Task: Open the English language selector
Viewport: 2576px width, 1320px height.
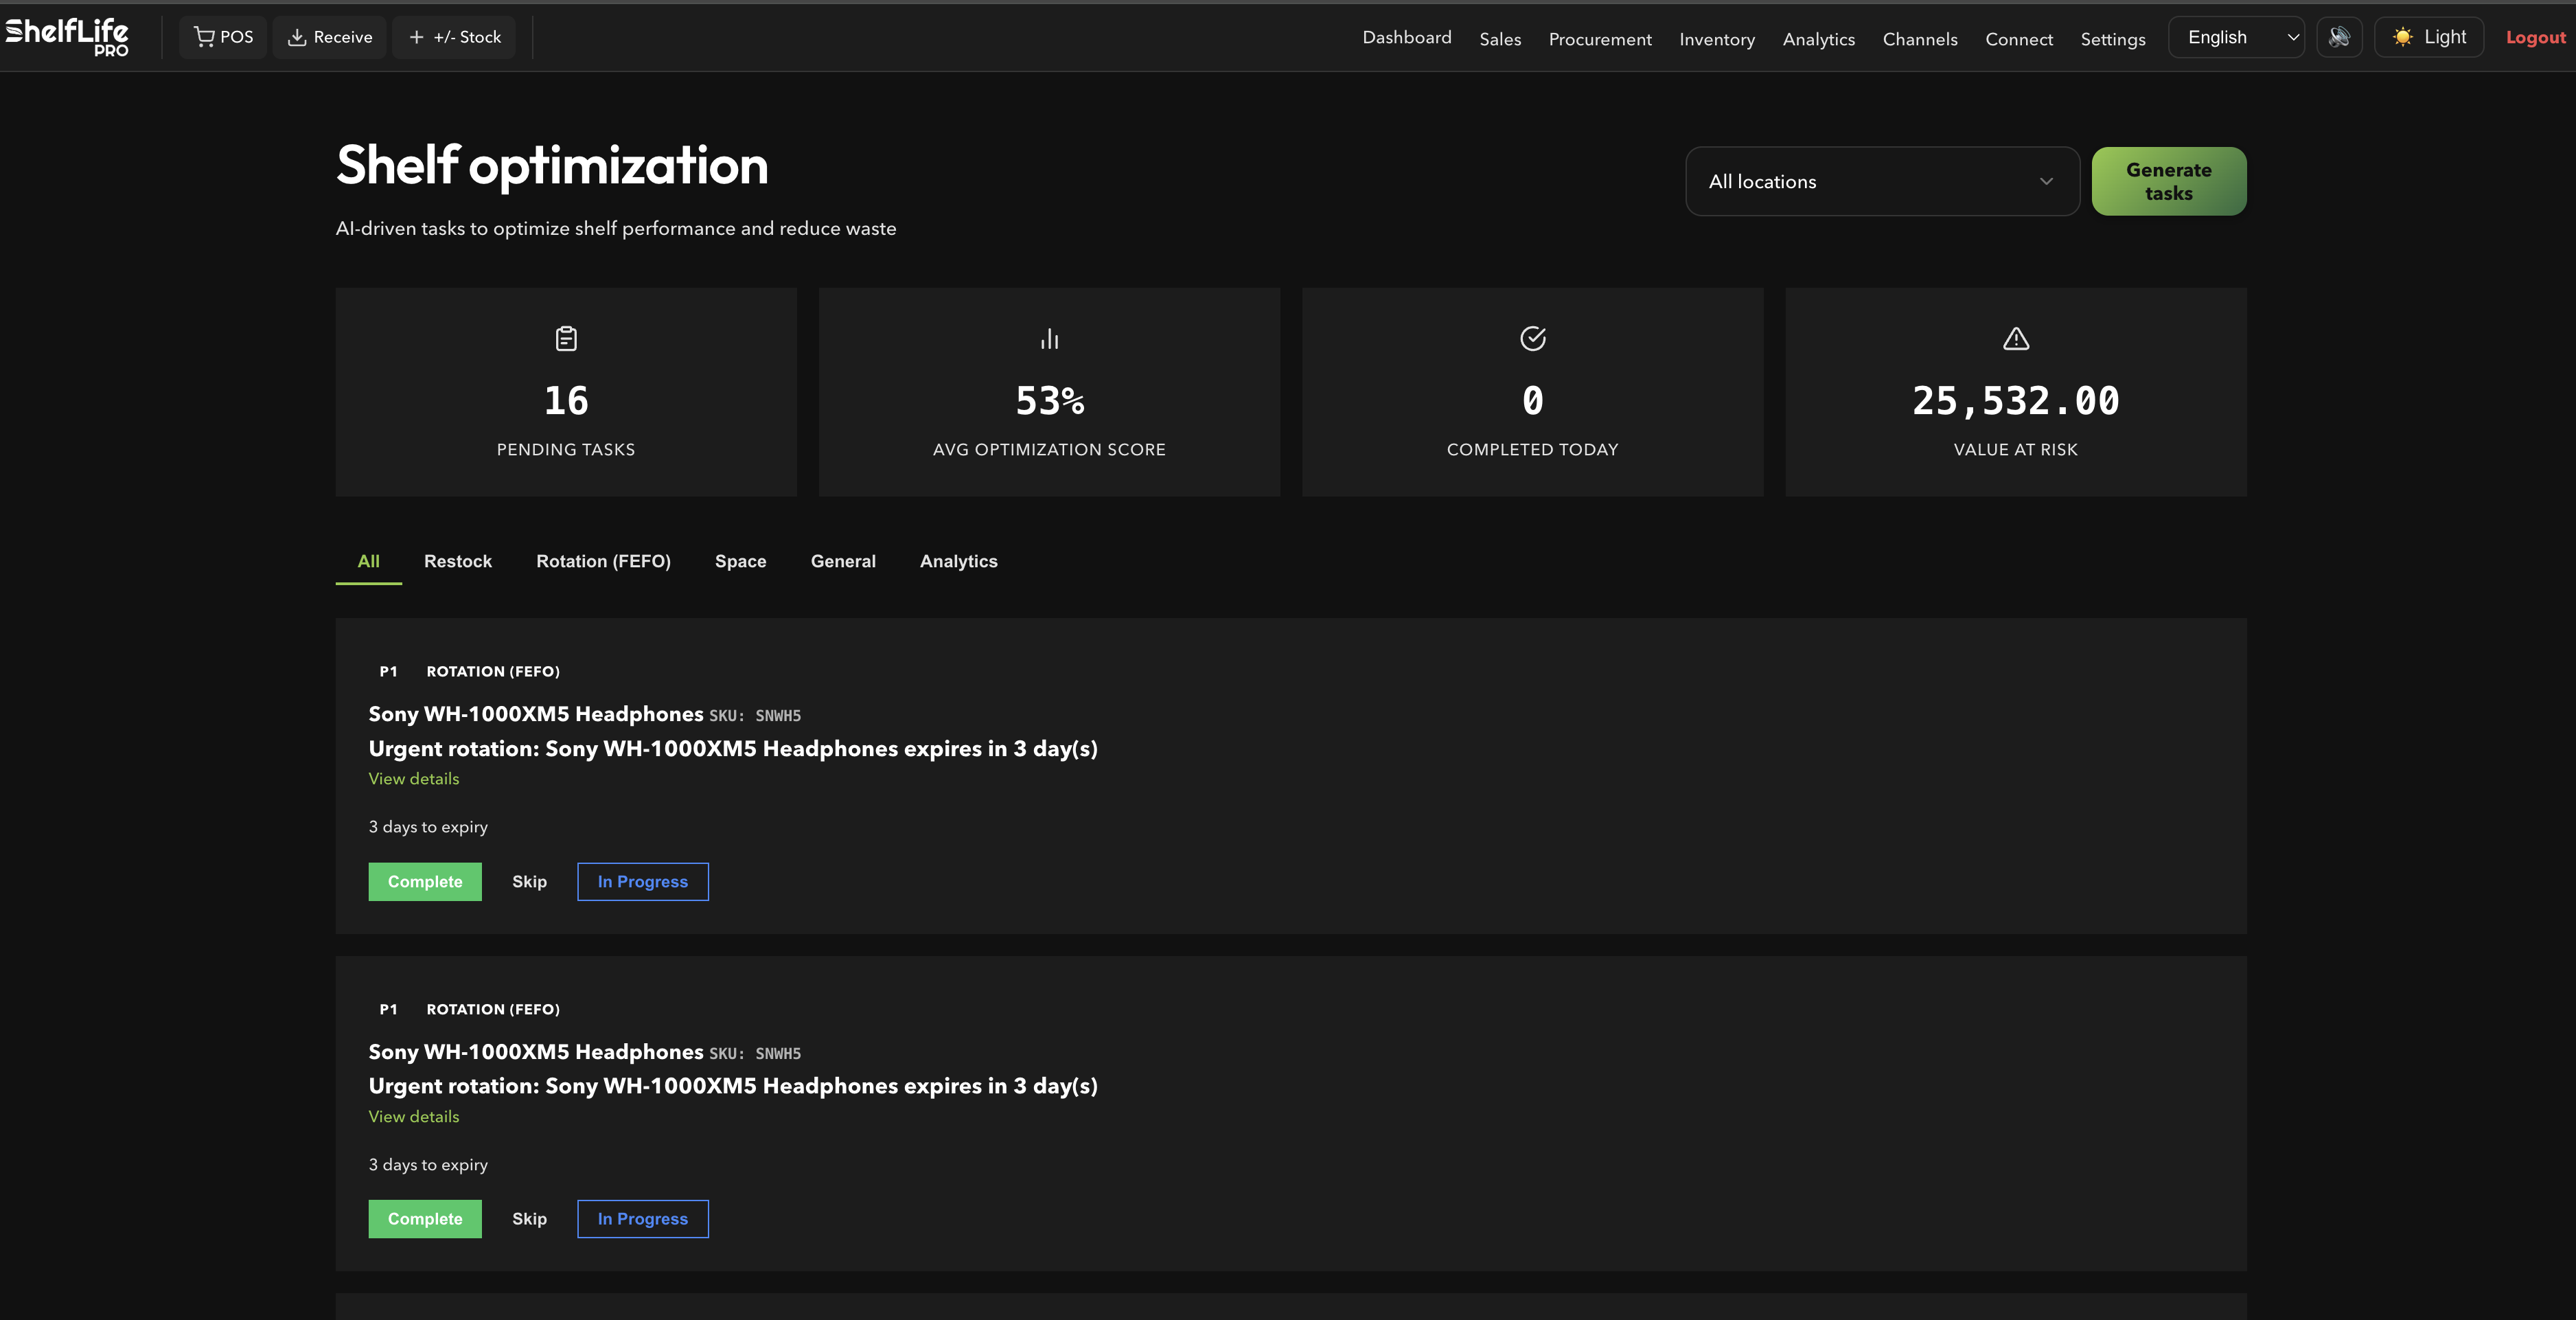Action: click(x=2236, y=37)
